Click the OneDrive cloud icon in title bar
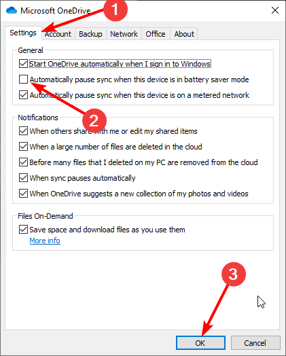This screenshot has height=356, width=286. [12, 10]
